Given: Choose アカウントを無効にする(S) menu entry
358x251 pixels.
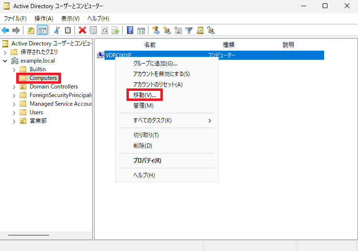Looking at the screenshot, I should coord(161,74).
